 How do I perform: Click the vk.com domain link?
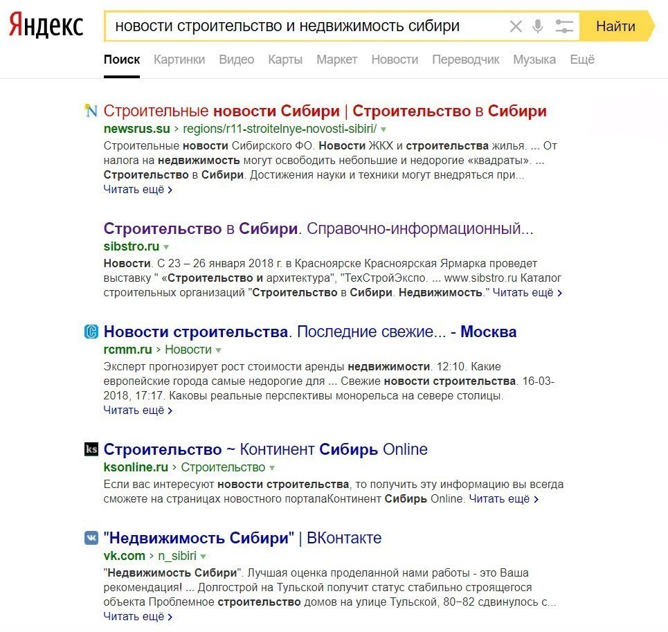pyautogui.click(x=125, y=556)
